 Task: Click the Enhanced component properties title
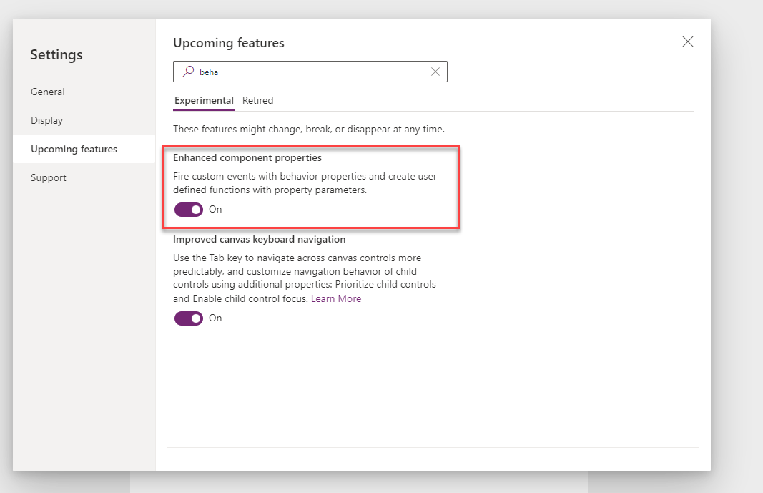point(247,157)
